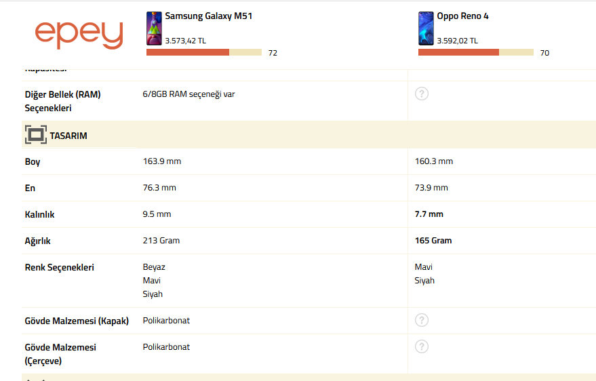The height and width of the screenshot is (381, 596).
Task: Click the Oppo Reno 4 score bar
Action: pyautogui.click(x=476, y=52)
